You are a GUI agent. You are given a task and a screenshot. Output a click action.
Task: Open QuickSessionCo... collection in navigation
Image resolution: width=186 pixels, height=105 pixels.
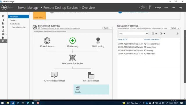[19, 27]
